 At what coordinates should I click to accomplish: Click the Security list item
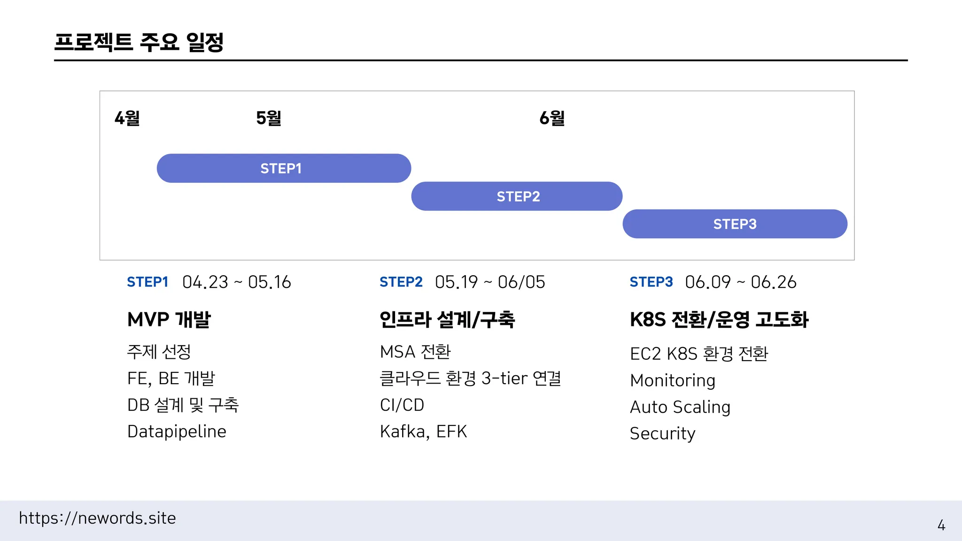(662, 433)
